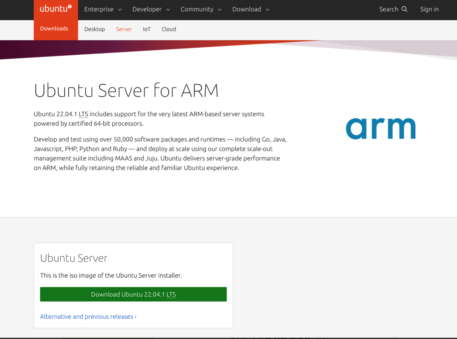Expand the Community menu chevron
The width and height of the screenshot is (457, 339).
point(220,10)
